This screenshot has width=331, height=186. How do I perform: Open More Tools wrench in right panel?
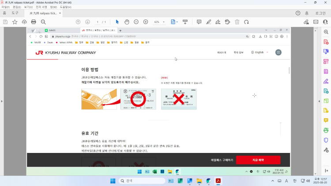(326, 150)
